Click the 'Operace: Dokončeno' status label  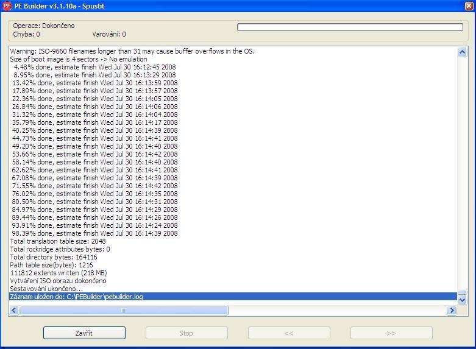click(44, 26)
